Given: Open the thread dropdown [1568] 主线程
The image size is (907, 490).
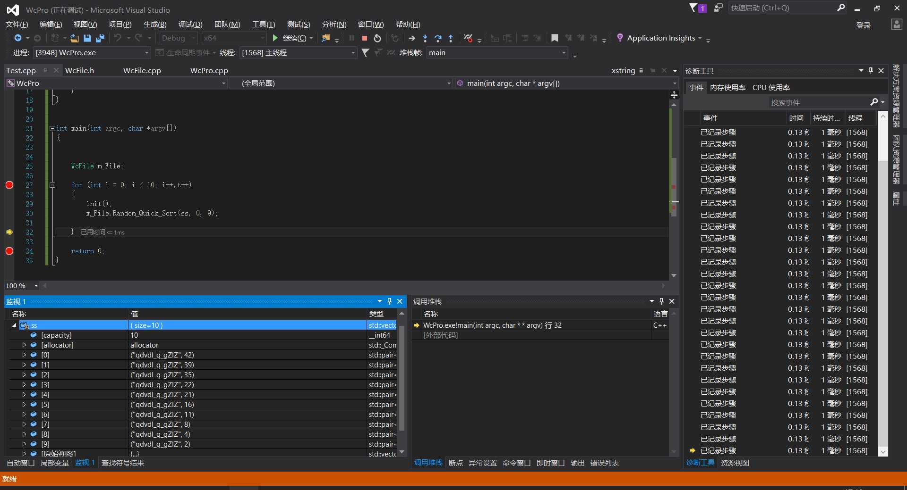Looking at the screenshot, I should 298,53.
